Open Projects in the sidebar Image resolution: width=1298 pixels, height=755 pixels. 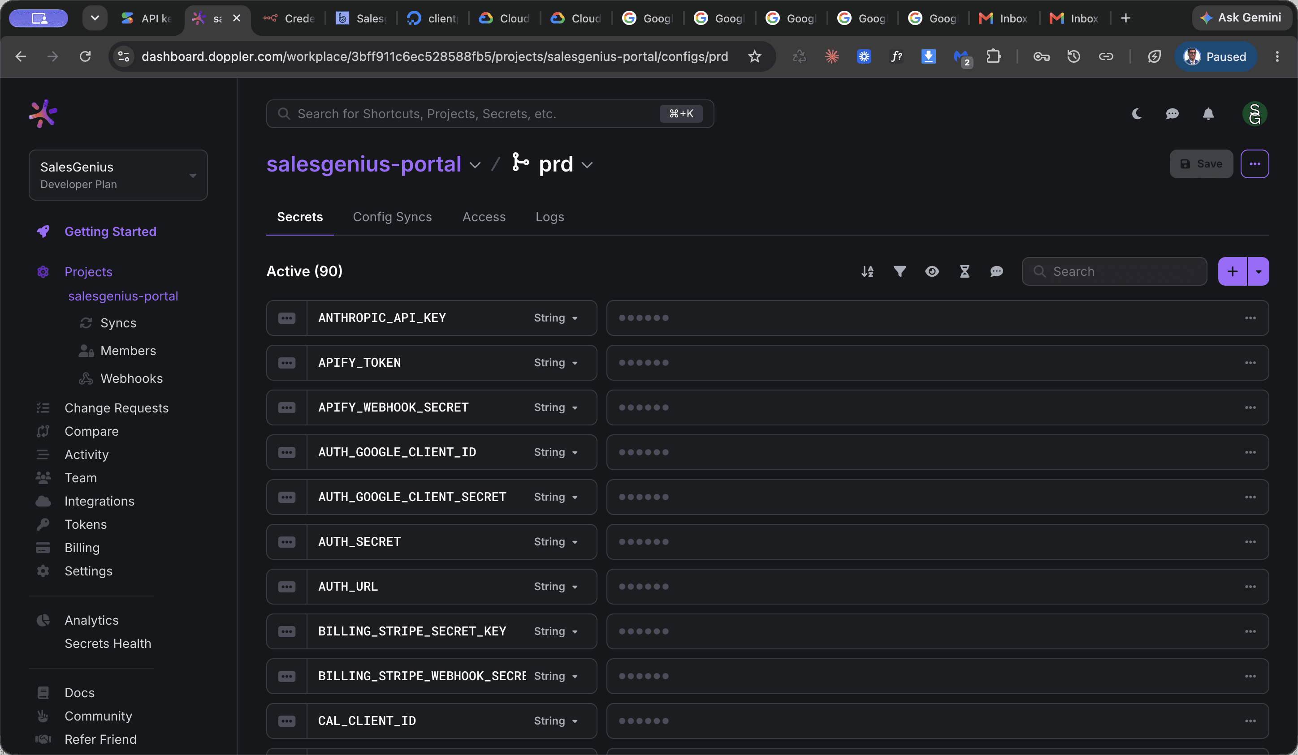(x=88, y=272)
